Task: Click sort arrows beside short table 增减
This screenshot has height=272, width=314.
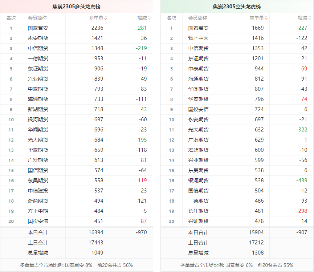Action: click(310, 18)
